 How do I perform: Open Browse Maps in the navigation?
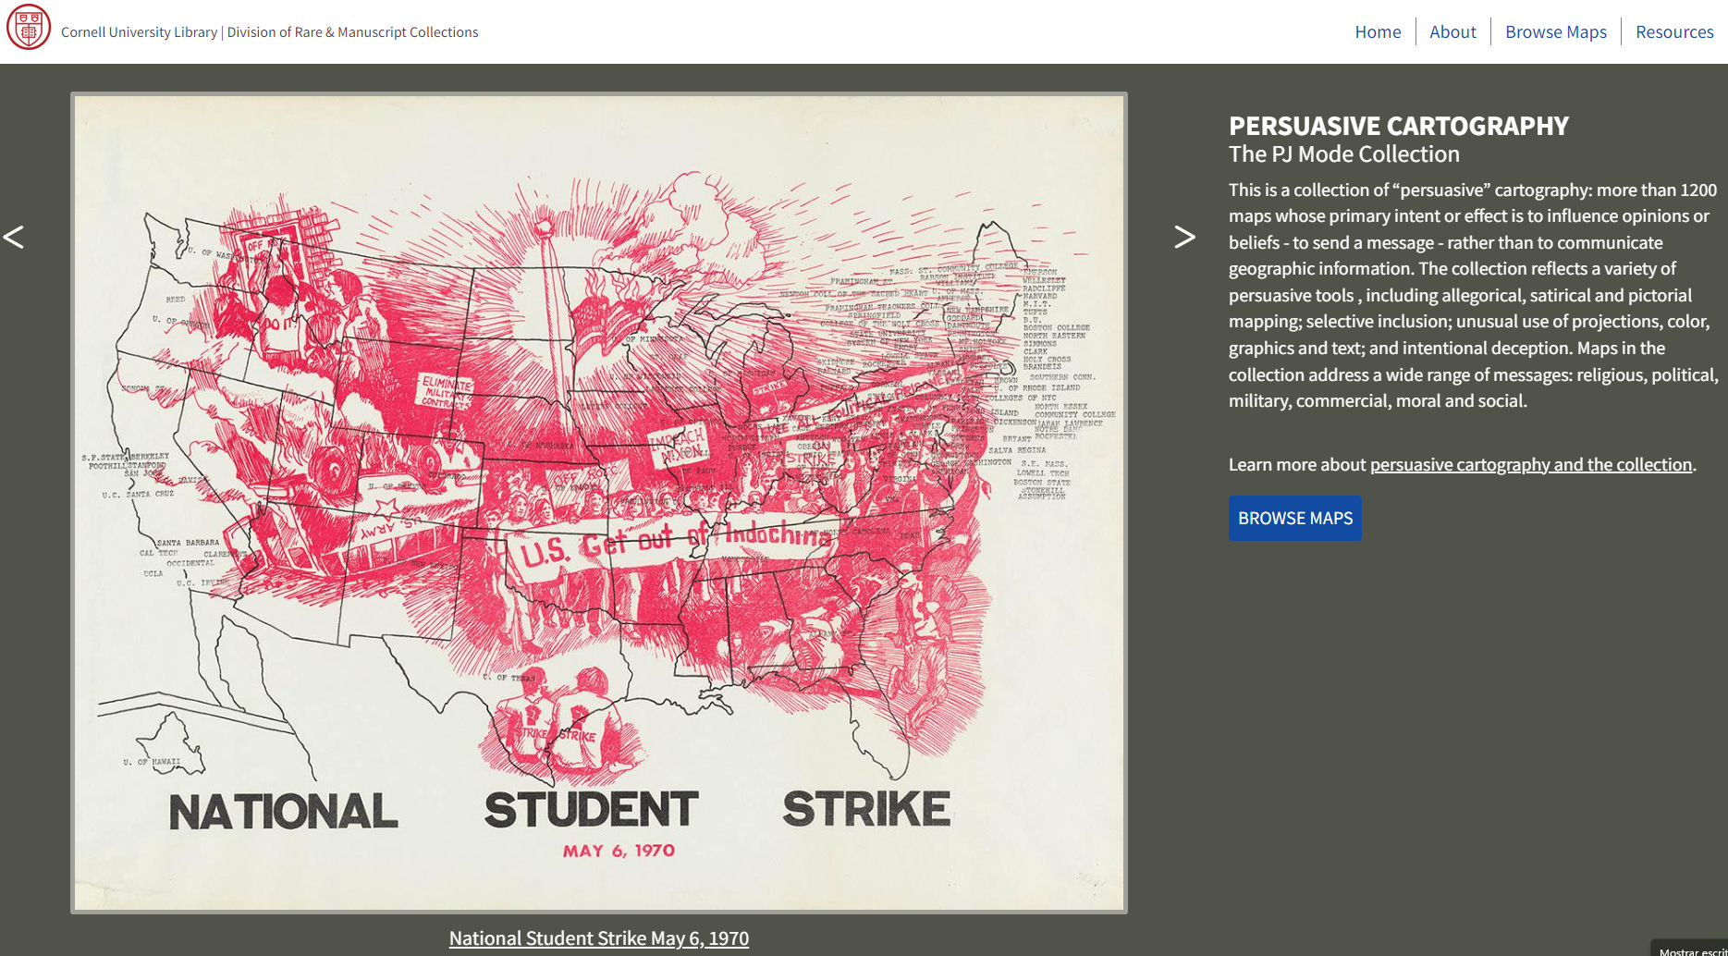tap(1556, 31)
